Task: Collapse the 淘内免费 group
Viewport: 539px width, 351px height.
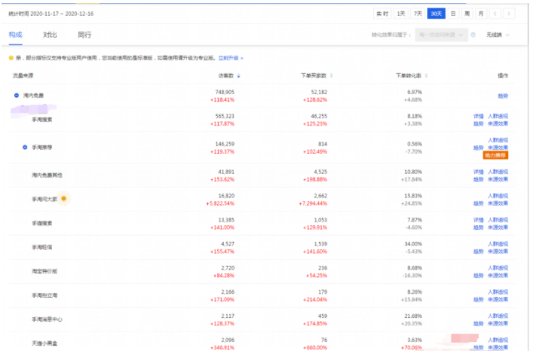Action: (17, 95)
